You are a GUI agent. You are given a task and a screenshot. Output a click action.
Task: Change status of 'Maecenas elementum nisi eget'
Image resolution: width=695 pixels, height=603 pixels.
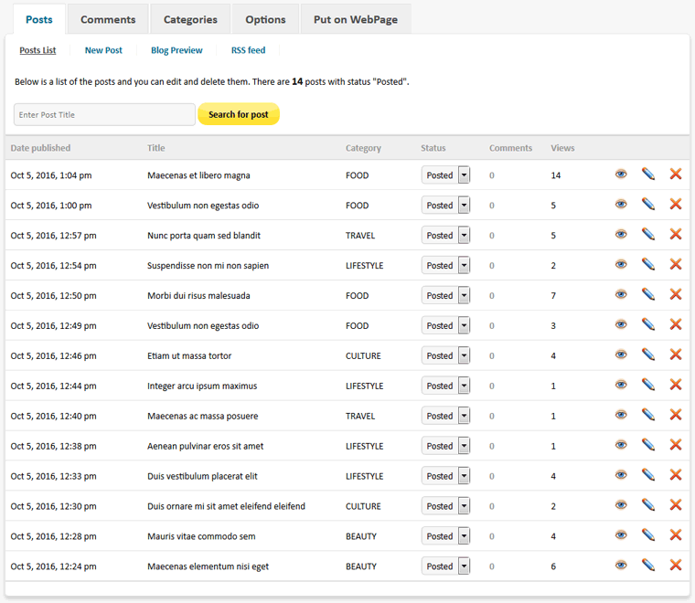(x=445, y=566)
